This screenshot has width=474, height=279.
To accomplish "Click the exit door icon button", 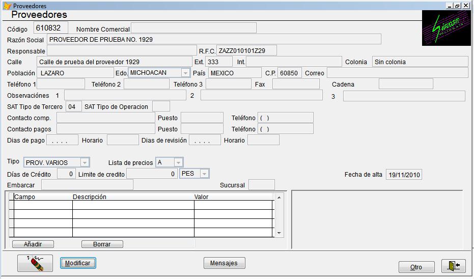I will click(x=453, y=266).
